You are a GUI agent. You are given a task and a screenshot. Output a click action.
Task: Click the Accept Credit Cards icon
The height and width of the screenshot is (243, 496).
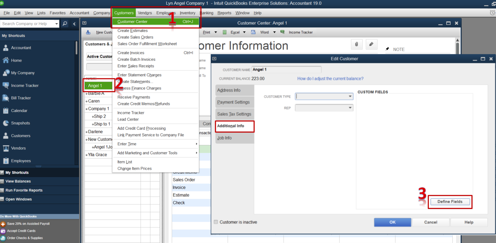3,231
